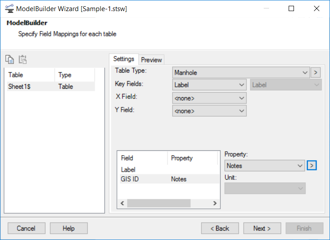Click the field list horizontal scrollbar thumb

pos(159,203)
